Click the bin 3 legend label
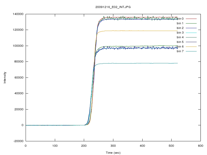This screenshot has width=207, height=155. coord(180,33)
